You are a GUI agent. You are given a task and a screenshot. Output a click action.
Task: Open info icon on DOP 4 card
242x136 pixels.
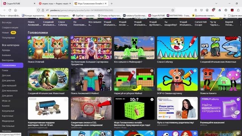pos(195,71)
